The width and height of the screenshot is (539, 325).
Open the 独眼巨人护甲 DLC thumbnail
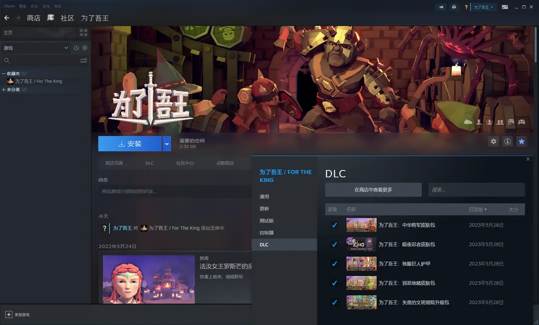(361, 264)
